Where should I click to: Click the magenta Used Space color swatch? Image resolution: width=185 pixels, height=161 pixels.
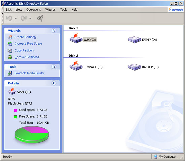(x=15, y=110)
